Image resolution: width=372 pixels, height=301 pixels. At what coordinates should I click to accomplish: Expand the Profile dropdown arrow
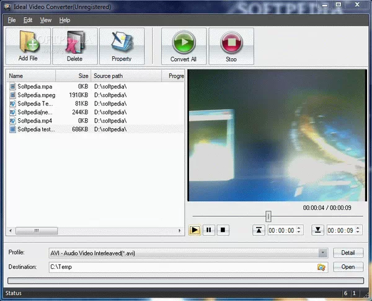pyautogui.click(x=322, y=253)
